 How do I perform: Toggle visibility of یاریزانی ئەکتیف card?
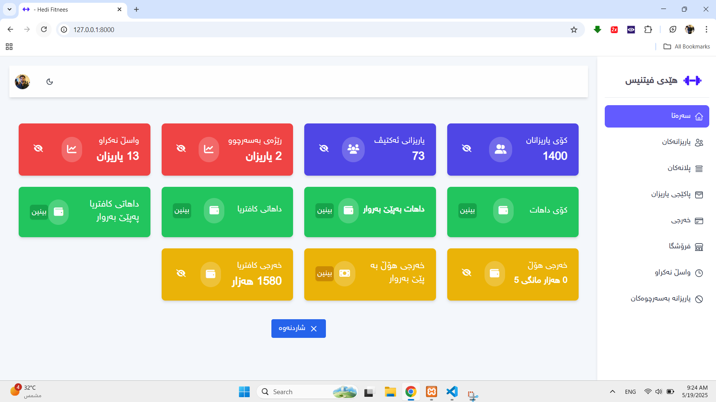(324, 148)
